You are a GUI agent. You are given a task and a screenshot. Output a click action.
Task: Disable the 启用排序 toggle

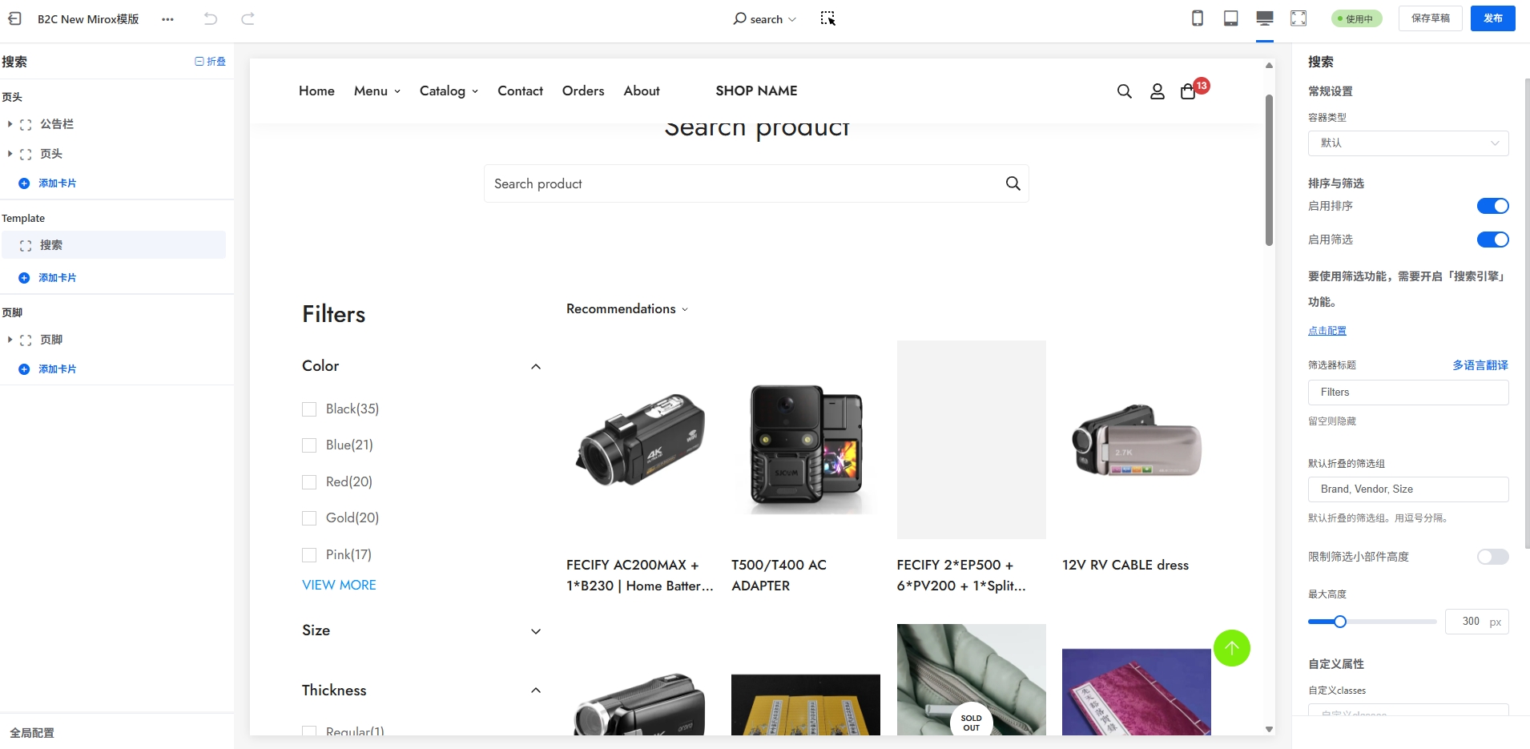1492,206
